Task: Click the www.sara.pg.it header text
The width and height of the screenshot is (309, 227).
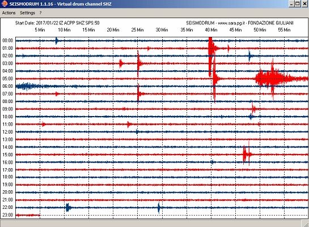Action: [231, 23]
